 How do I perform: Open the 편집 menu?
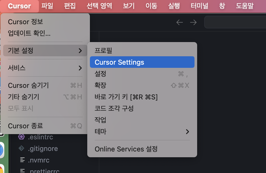pyautogui.click(x=70, y=6)
